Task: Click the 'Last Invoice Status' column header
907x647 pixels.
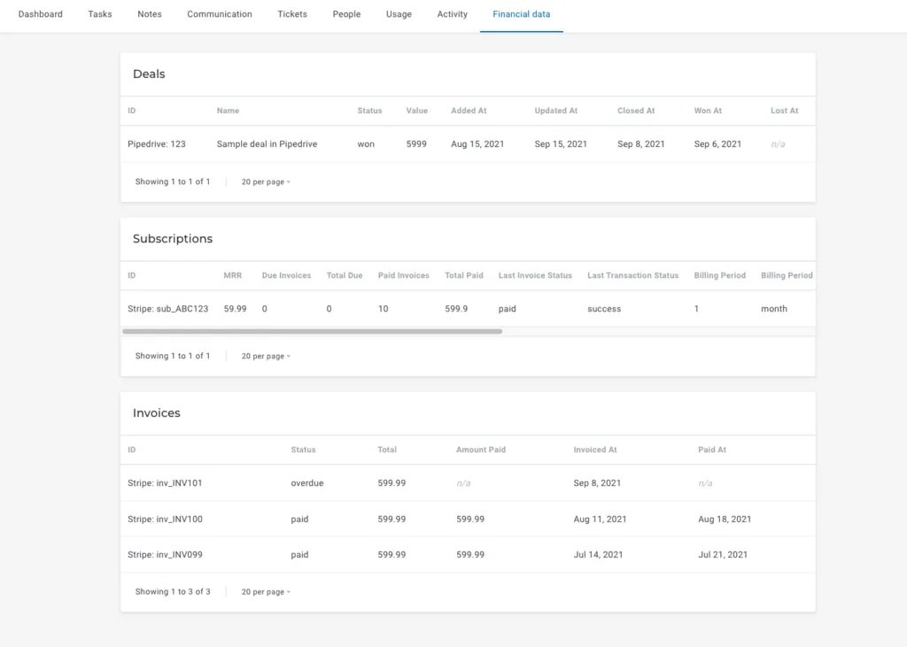Action: point(535,275)
